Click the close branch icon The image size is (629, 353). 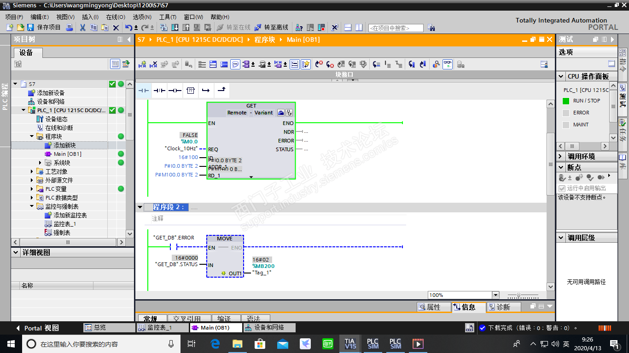pyautogui.click(x=221, y=91)
